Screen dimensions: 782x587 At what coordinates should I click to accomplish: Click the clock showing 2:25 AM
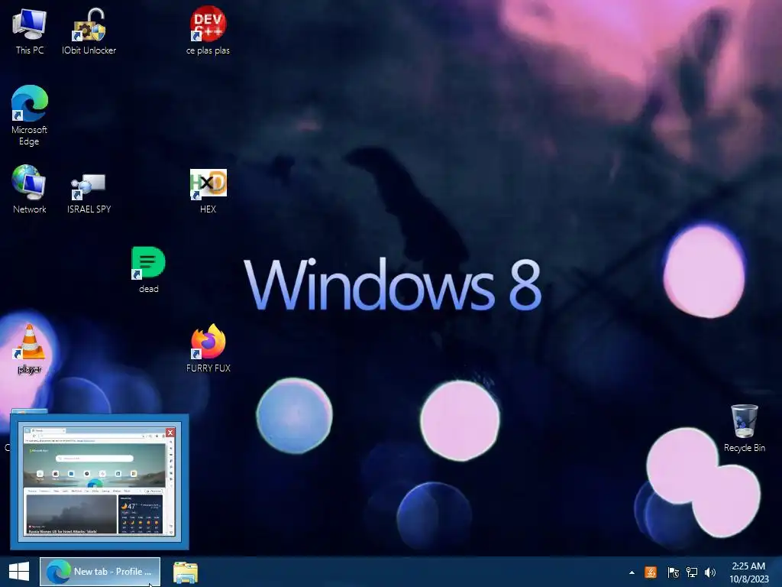748,572
